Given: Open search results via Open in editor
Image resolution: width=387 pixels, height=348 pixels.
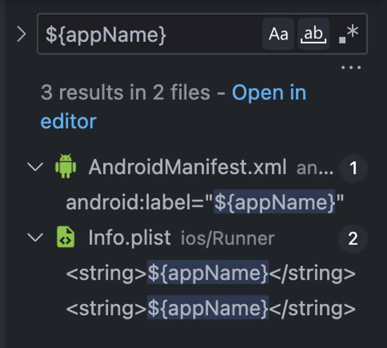Looking at the screenshot, I should click(173, 107).
